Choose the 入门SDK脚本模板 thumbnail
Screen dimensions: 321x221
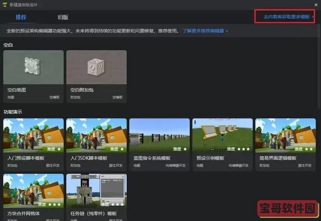tap(96, 135)
